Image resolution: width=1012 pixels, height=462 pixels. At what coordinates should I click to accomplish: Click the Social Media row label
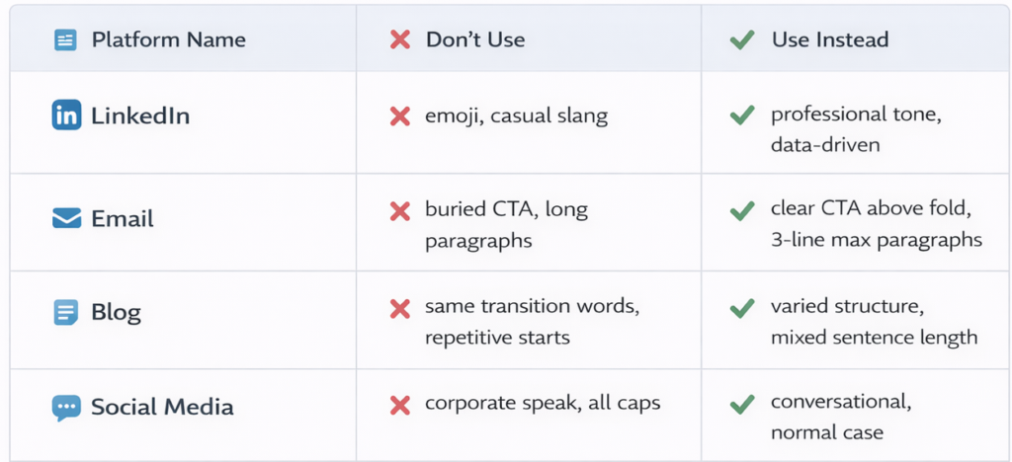pyautogui.click(x=162, y=407)
